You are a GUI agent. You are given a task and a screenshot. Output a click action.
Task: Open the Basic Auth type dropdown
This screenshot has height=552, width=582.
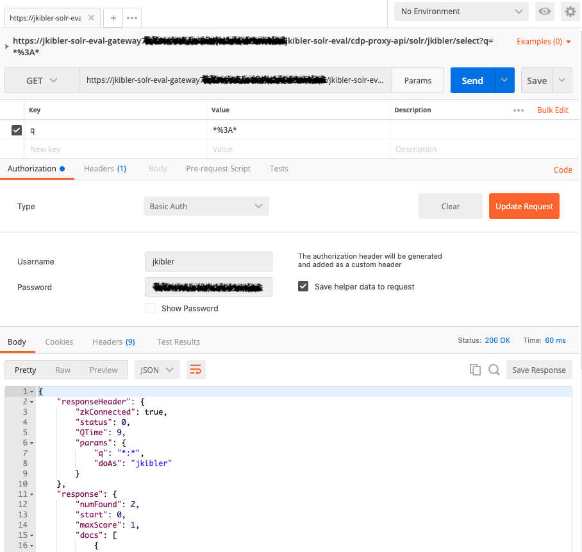(206, 206)
